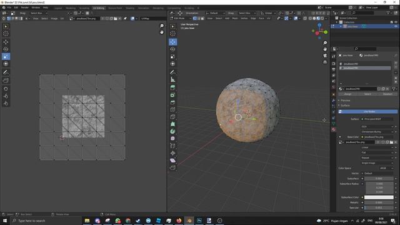Open the File menu
Viewport: 400px width, 225px height.
pos(9,7)
